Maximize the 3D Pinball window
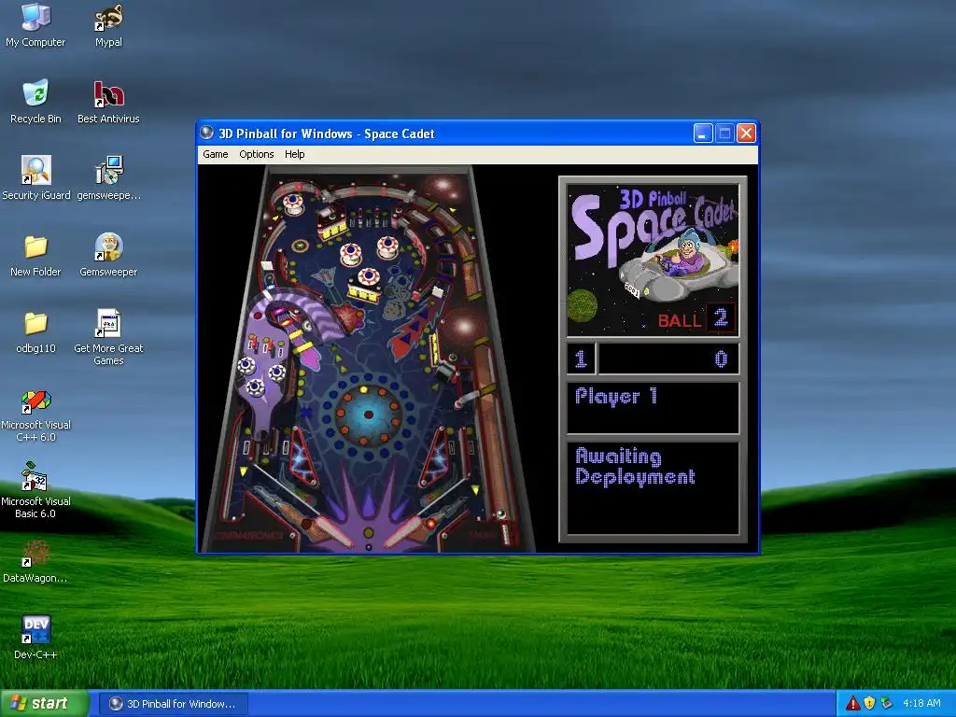Image resolution: width=956 pixels, height=717 pixels. point(724,133)
